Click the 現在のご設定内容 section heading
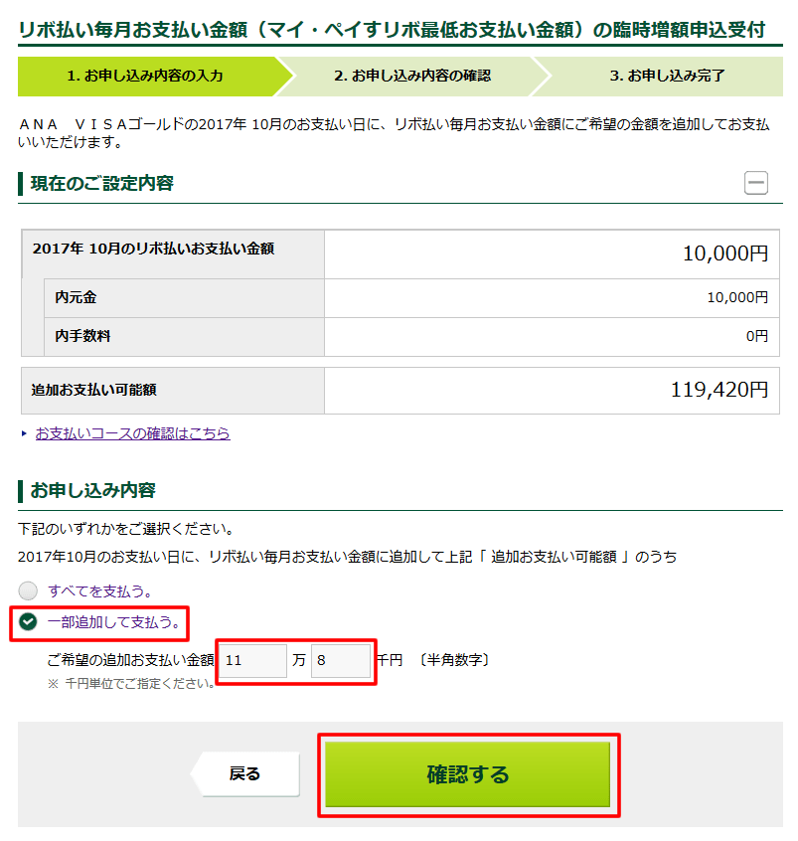This screenshot has width=798, height=841. [x=102, y=184]
